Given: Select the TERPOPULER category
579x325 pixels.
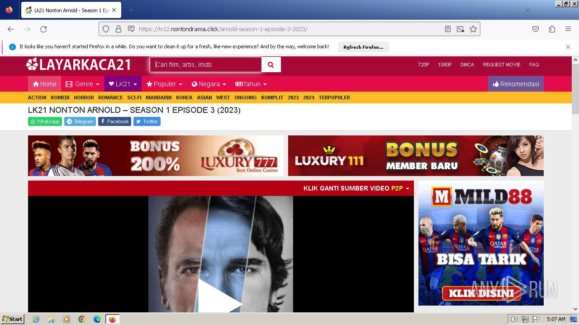Looking at the screenshot, I should 334,97.
